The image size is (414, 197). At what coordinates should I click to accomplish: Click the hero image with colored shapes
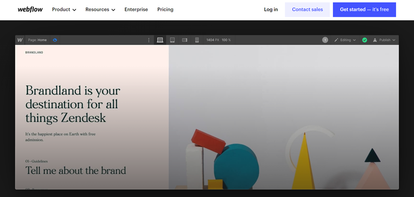coord(284,117)
